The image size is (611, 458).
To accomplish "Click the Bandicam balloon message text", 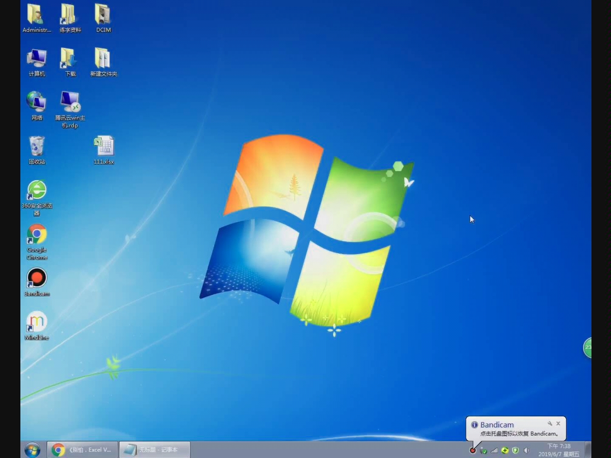I will click(x=519, y=434).
